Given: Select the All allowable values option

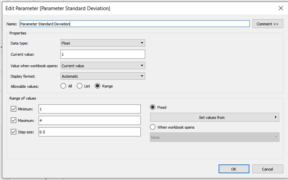Looking at the screenshot, I should 63,86.
